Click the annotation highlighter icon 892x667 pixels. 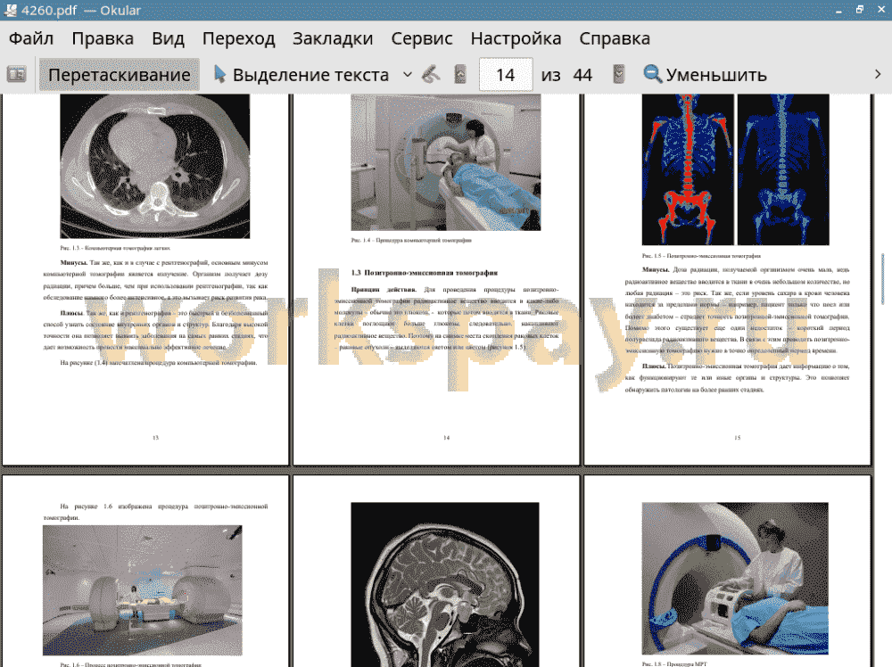[431, 75]
